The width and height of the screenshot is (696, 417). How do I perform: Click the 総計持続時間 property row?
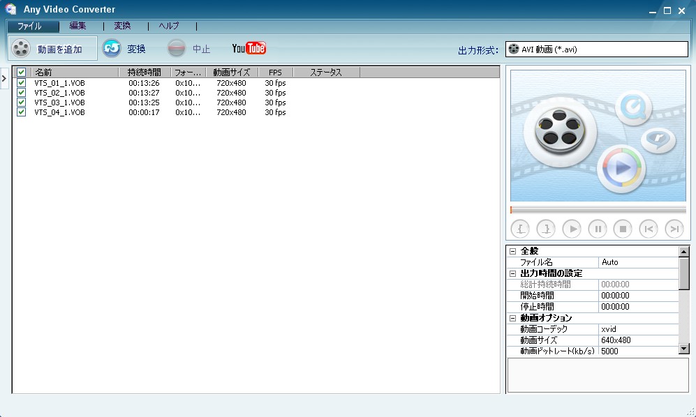tap(593, 285)
